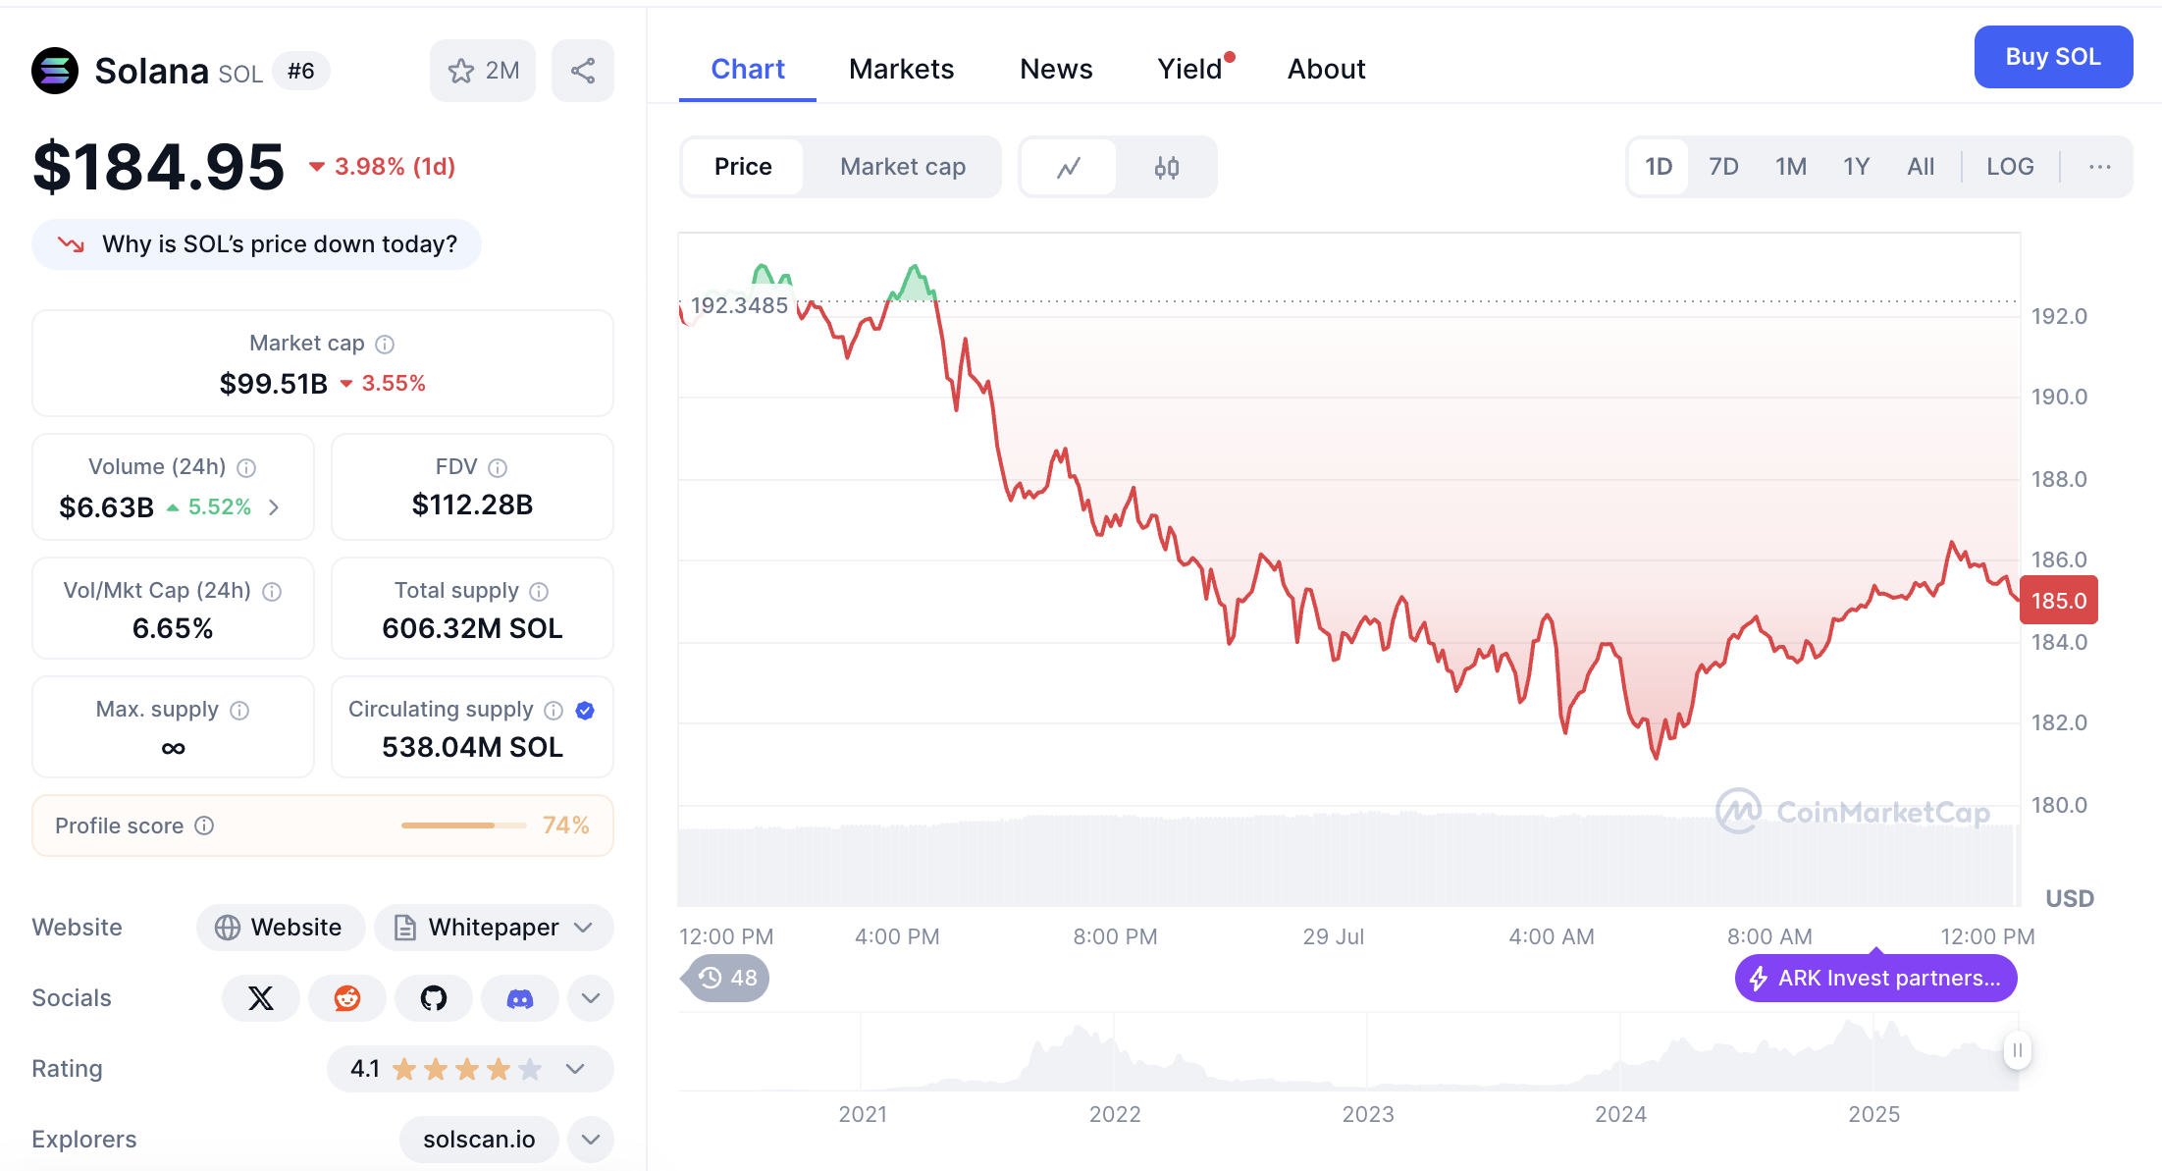Visit the Solana Website link
Image resolution: width=2162 pixels, height=1171 pixels.
click(281, 928)
